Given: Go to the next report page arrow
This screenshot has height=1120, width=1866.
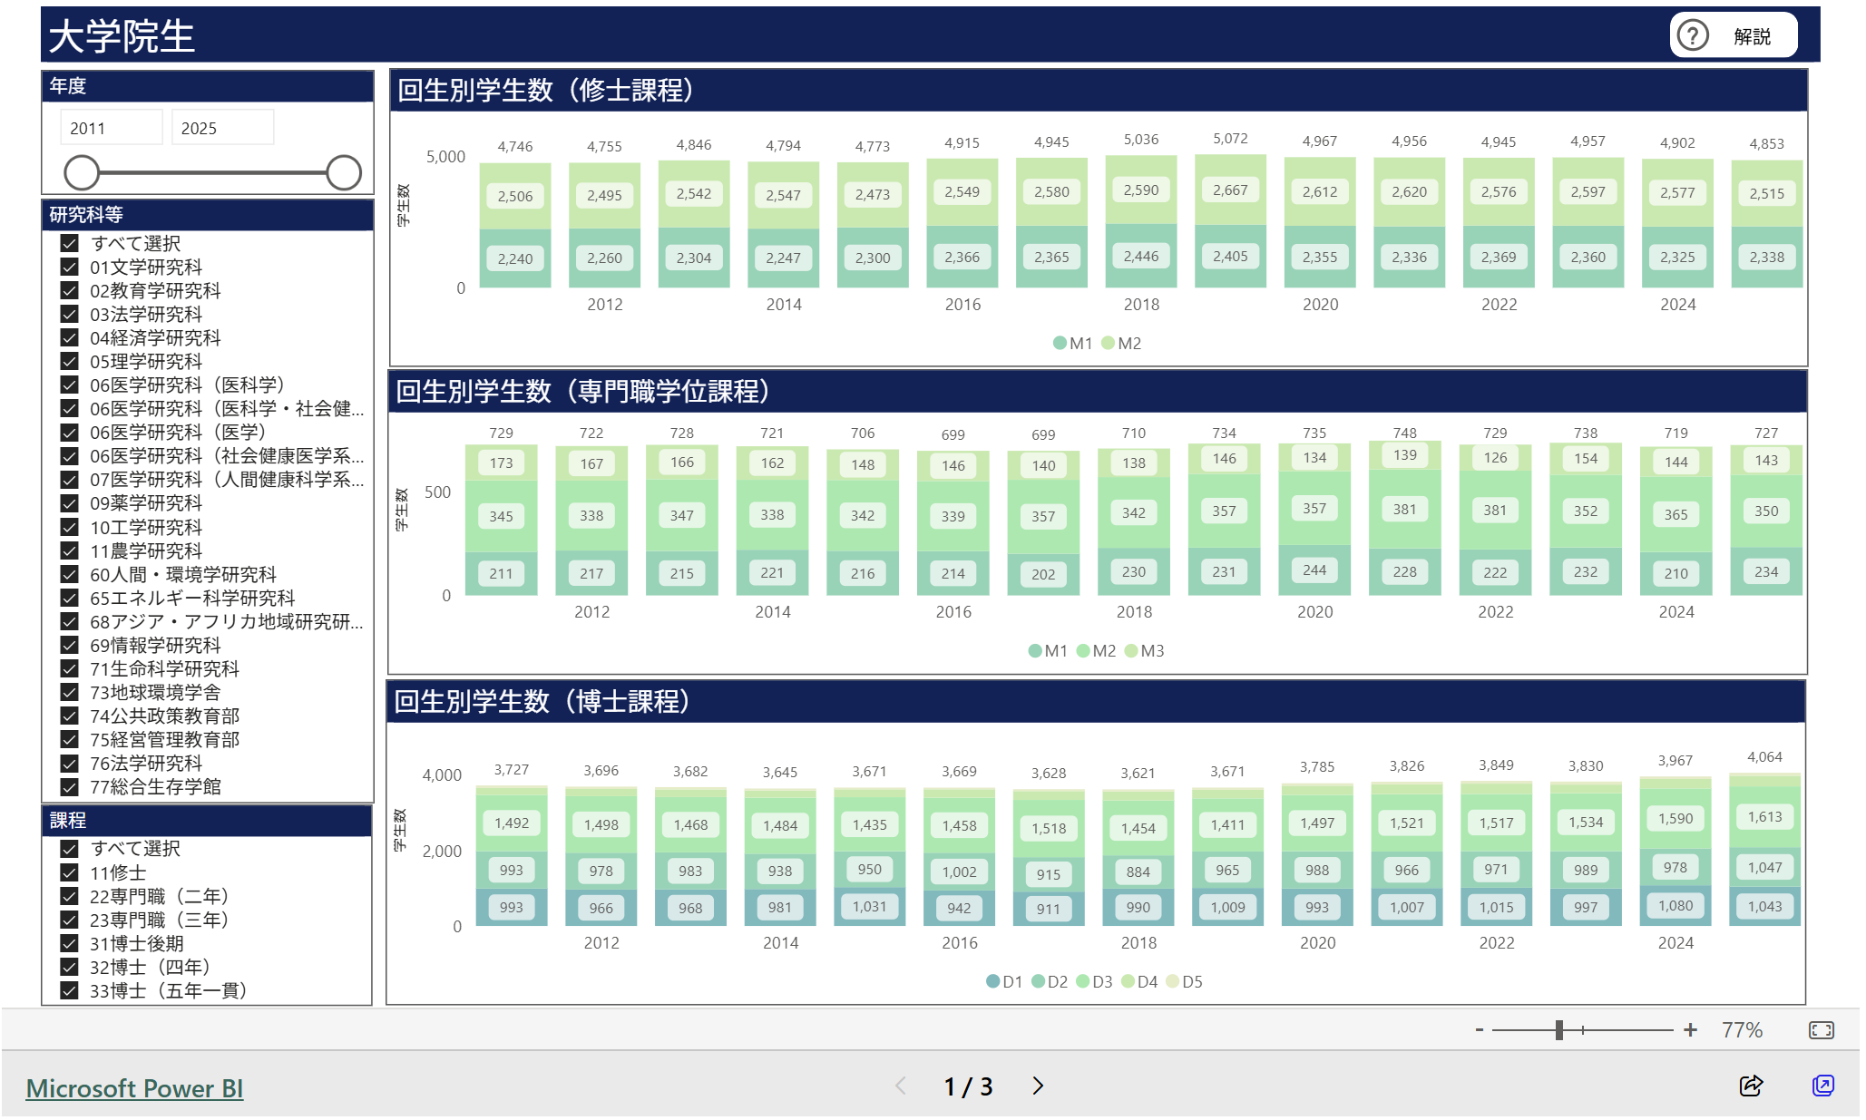Looking at the screenshot, I should pos(1038,1086).
